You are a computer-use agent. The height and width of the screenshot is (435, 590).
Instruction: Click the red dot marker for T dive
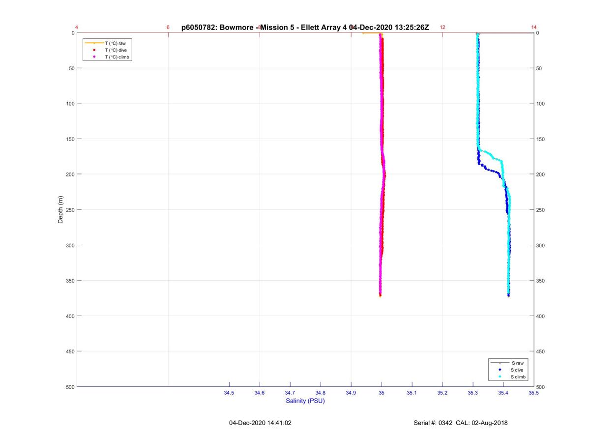[94, 50]
